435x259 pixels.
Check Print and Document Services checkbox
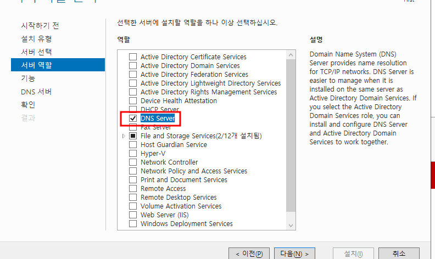133,179
